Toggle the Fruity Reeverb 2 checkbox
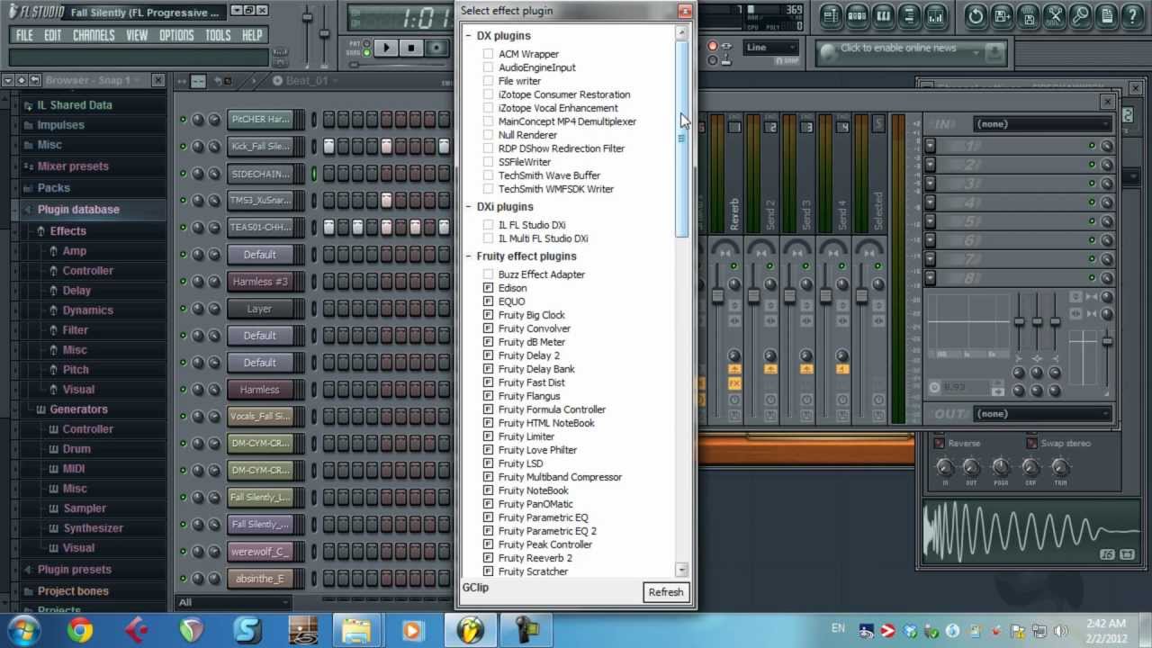The image size is (1152, 648). coord(488,558)
